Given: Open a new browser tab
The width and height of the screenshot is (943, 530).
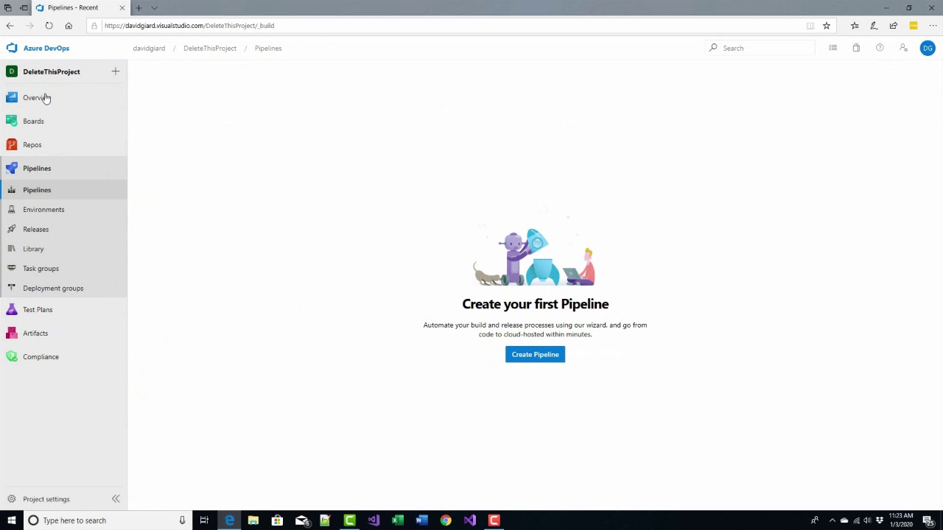Looking at the screenshot, I should click(138, 8).
